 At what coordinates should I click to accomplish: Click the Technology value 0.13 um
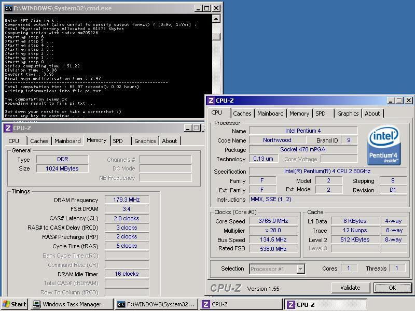coord(264,159)
